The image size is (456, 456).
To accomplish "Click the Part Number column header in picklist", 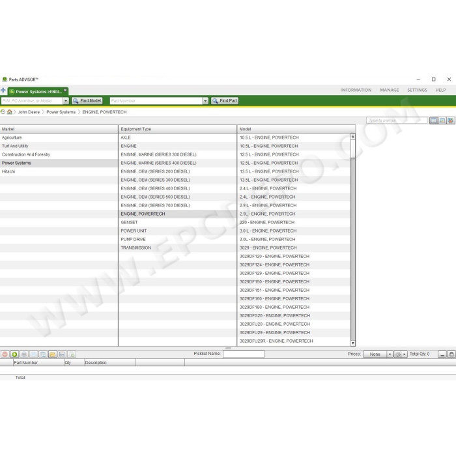I will point(38,363).
